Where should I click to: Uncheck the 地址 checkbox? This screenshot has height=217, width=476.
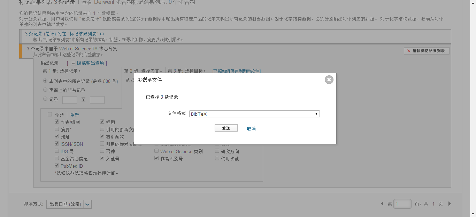[57, 136]
